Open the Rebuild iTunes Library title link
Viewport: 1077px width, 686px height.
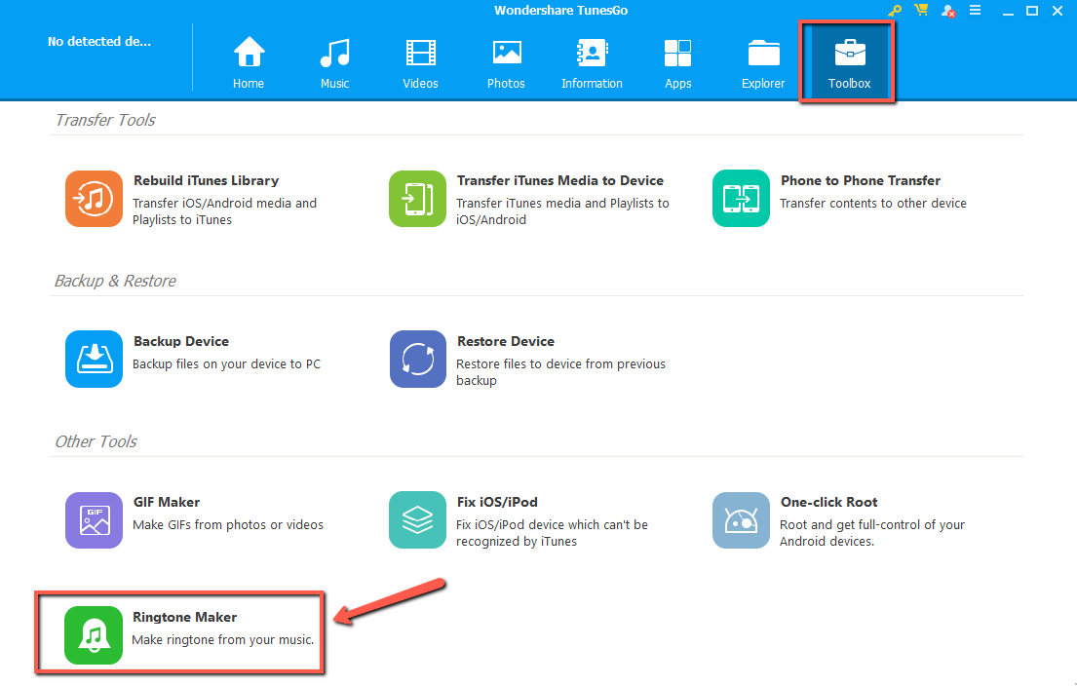click(x=206, y=180)
